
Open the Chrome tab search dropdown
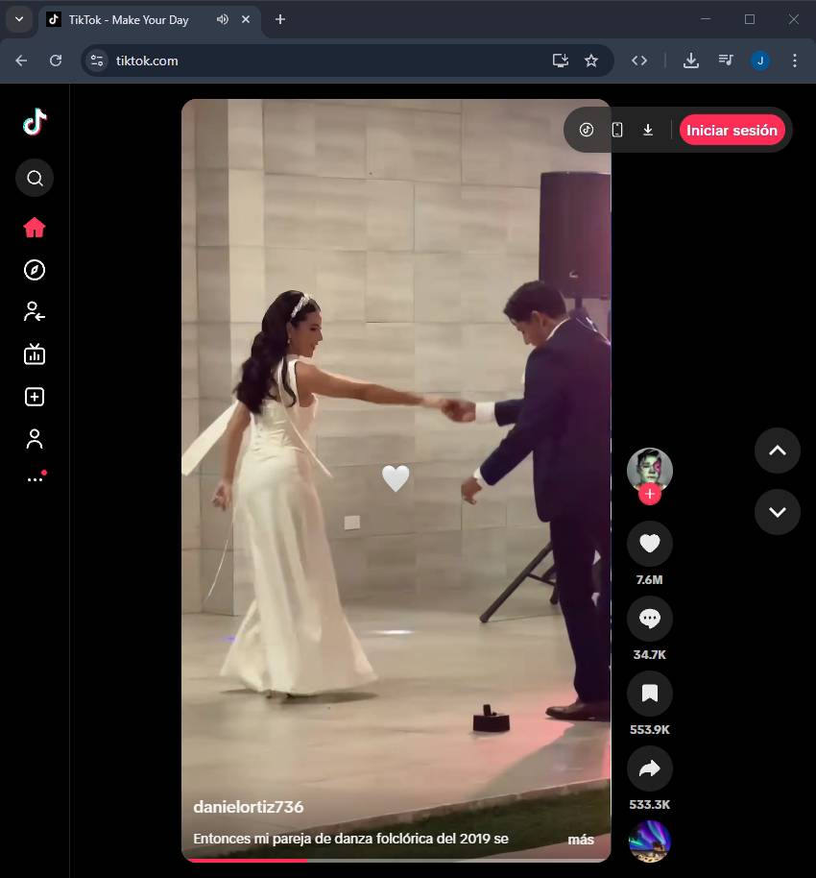(x=18, y=19)
